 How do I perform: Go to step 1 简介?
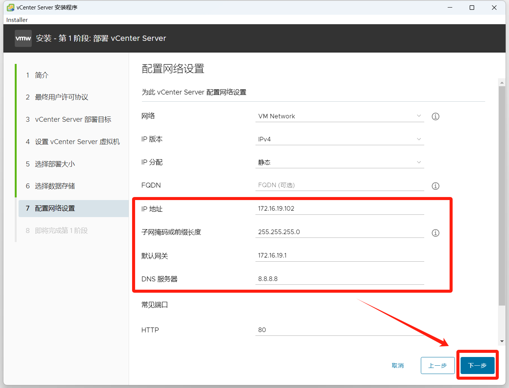[42, 75]
